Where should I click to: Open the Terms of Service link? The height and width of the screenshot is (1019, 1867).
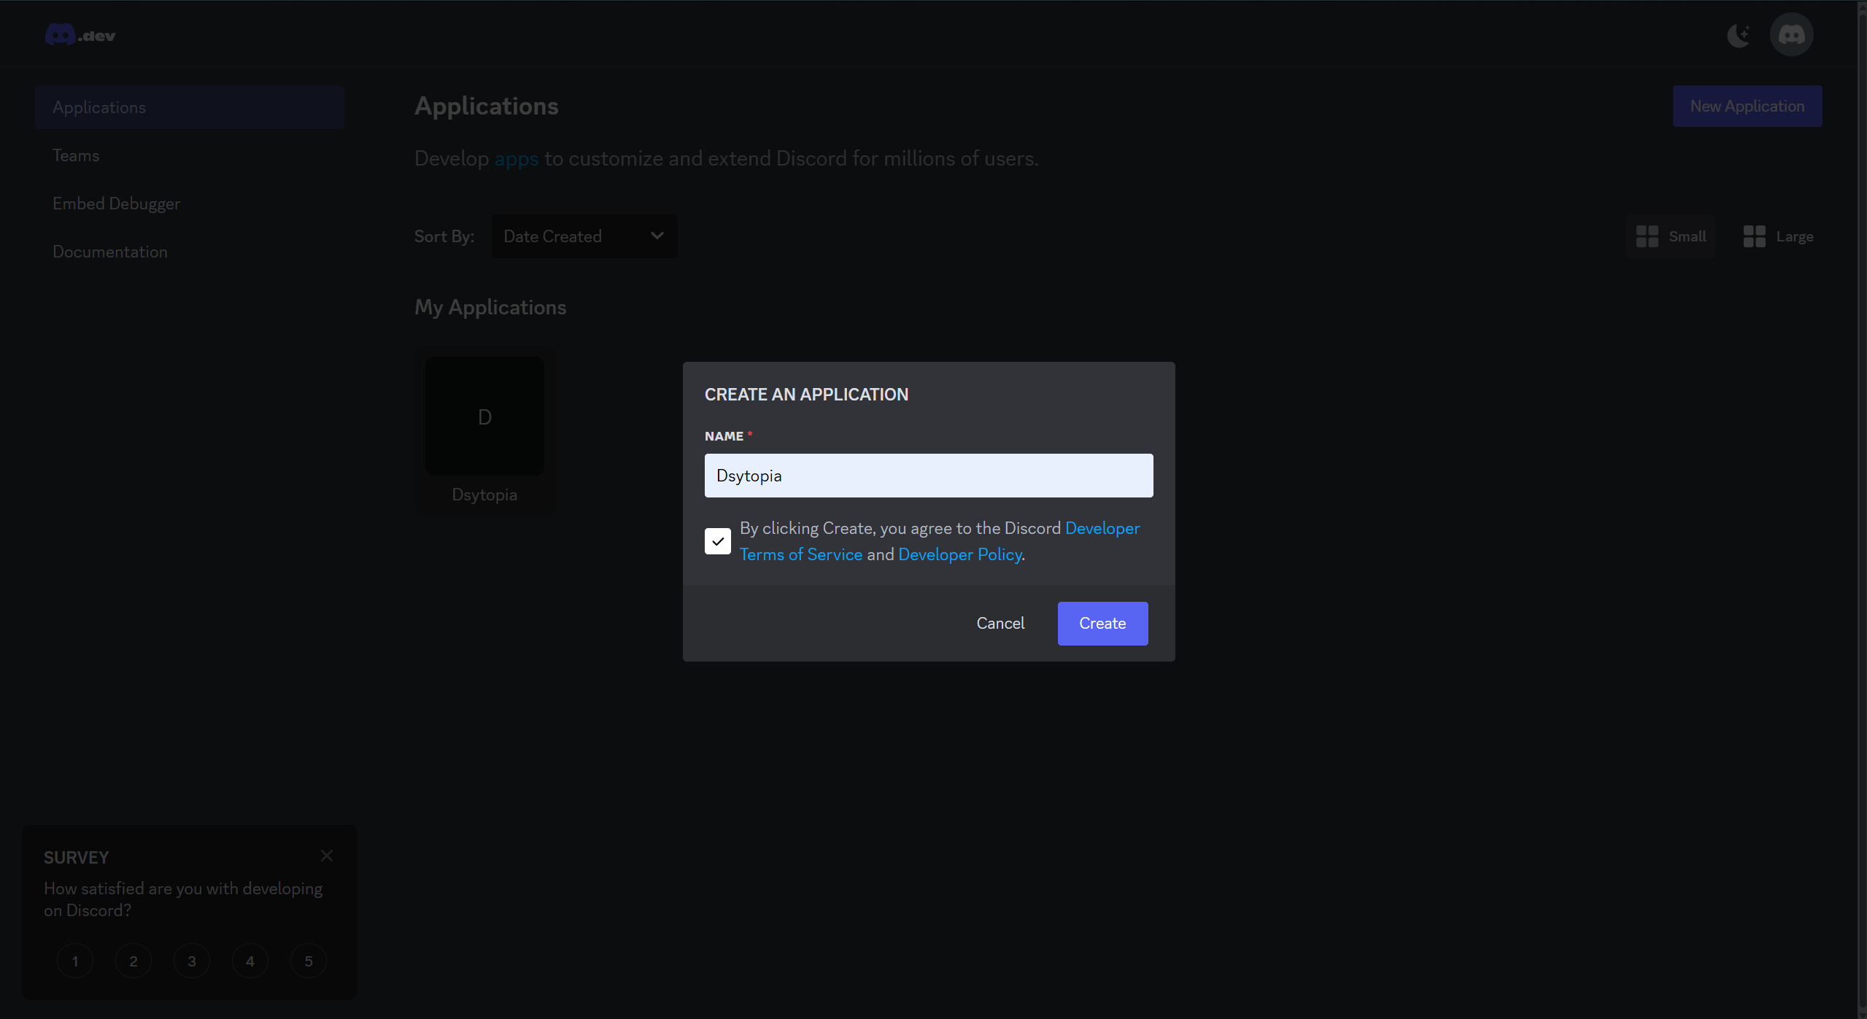pyautogui.click(x=801, y=554)
